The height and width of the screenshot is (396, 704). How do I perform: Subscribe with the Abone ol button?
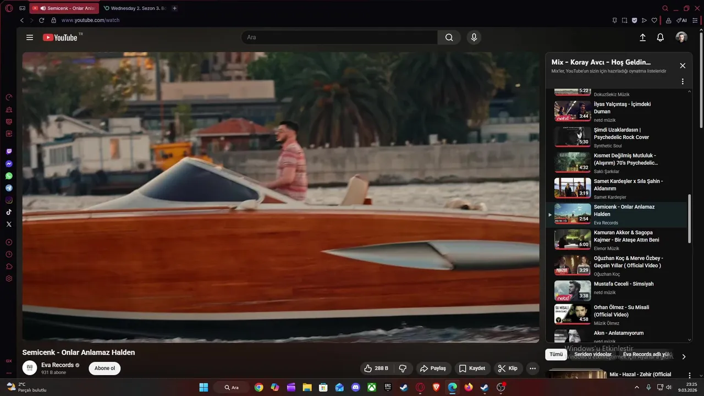coord(105,369)
